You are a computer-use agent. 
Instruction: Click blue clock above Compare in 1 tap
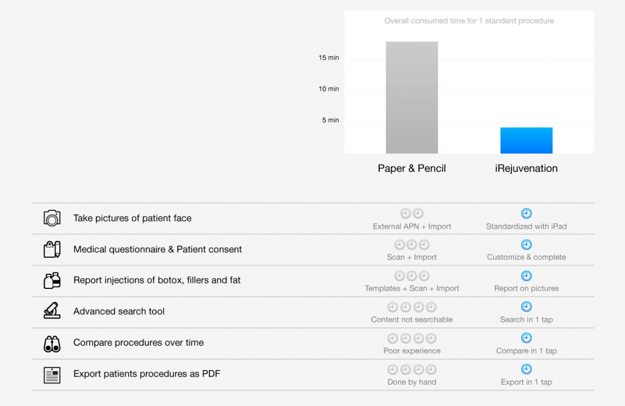(526, 338)
